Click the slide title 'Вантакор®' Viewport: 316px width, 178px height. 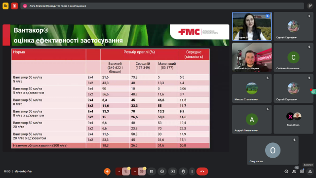coord(31,30)
